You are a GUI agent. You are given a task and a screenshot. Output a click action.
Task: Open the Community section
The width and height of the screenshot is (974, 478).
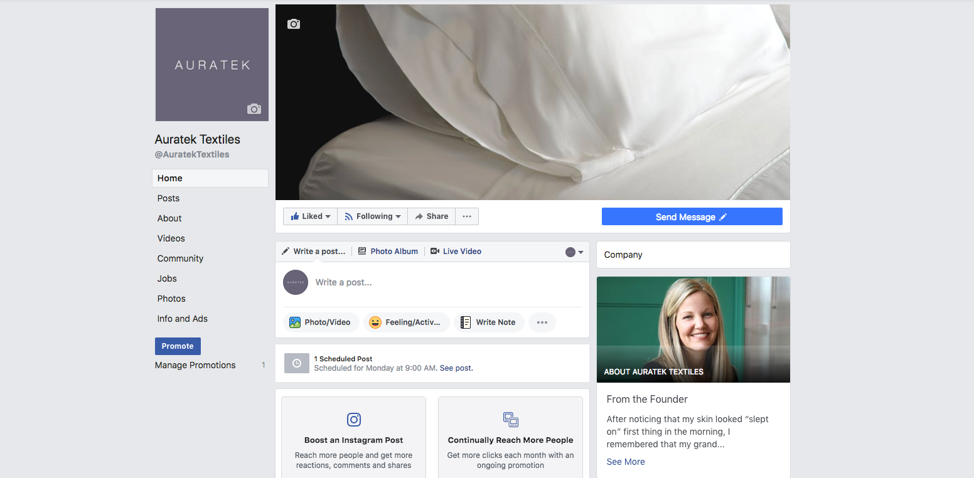click(x=180, y=258)
